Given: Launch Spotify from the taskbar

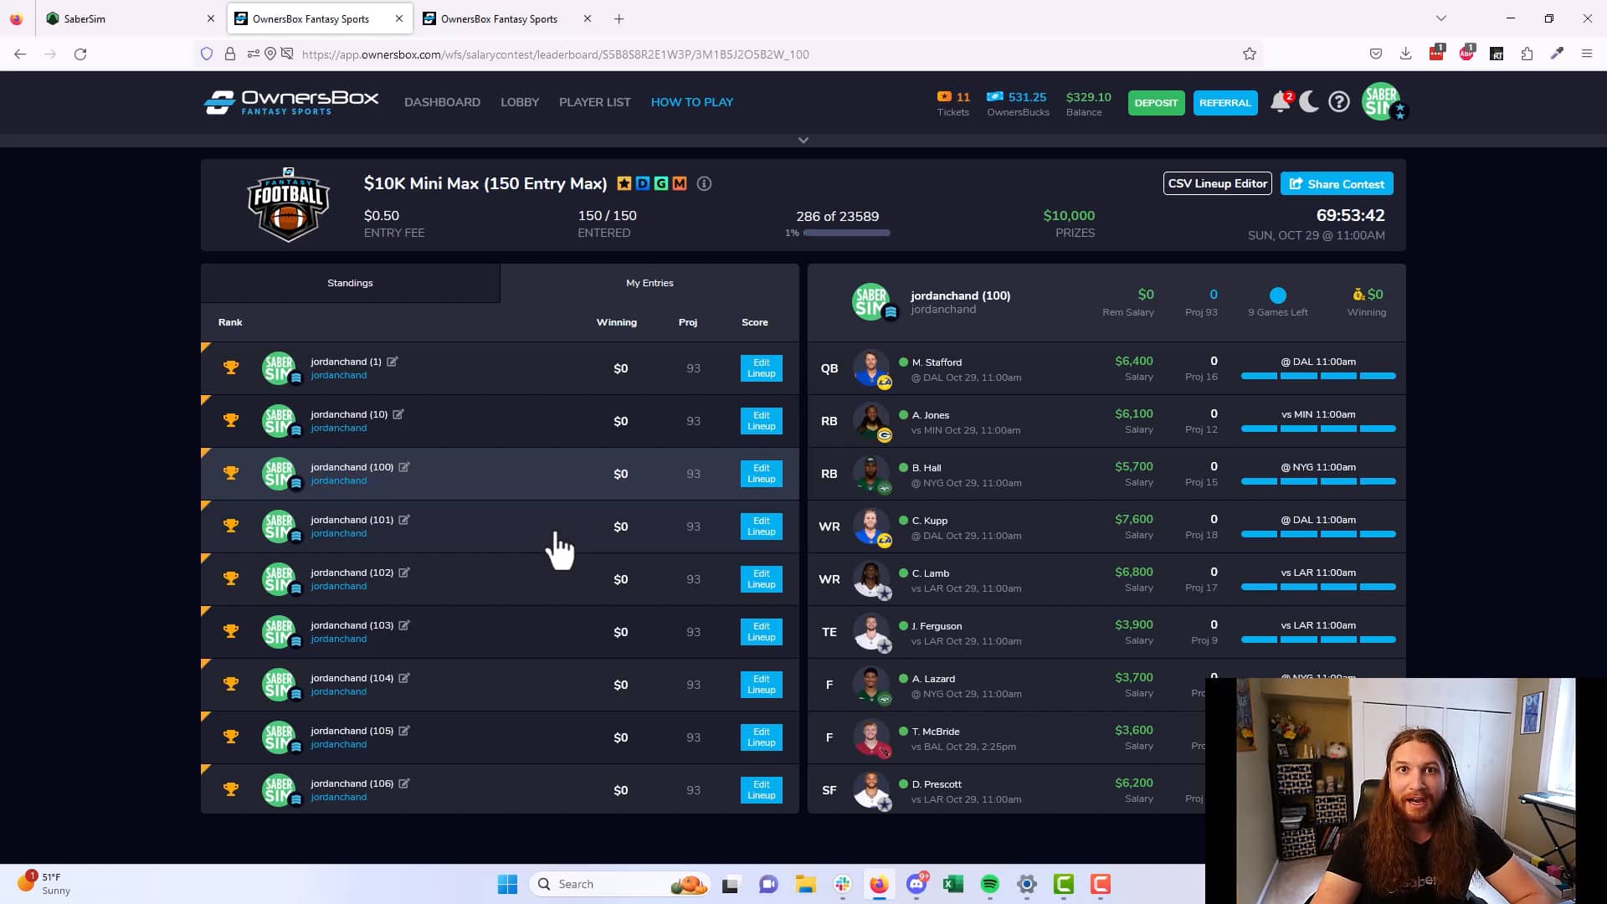Looking at the screenshot, I should pyautogui.click(x=989, y=884).
